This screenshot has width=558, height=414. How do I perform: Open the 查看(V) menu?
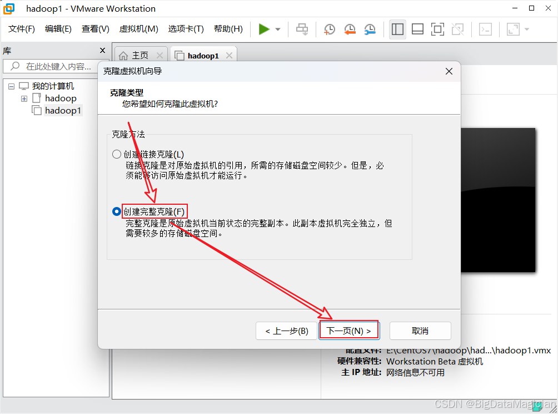point(96,29)
